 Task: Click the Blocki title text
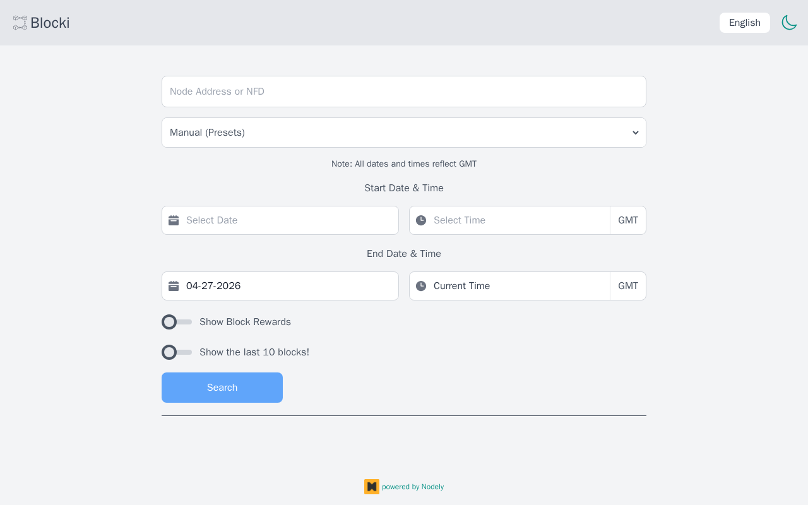(50, 23)
